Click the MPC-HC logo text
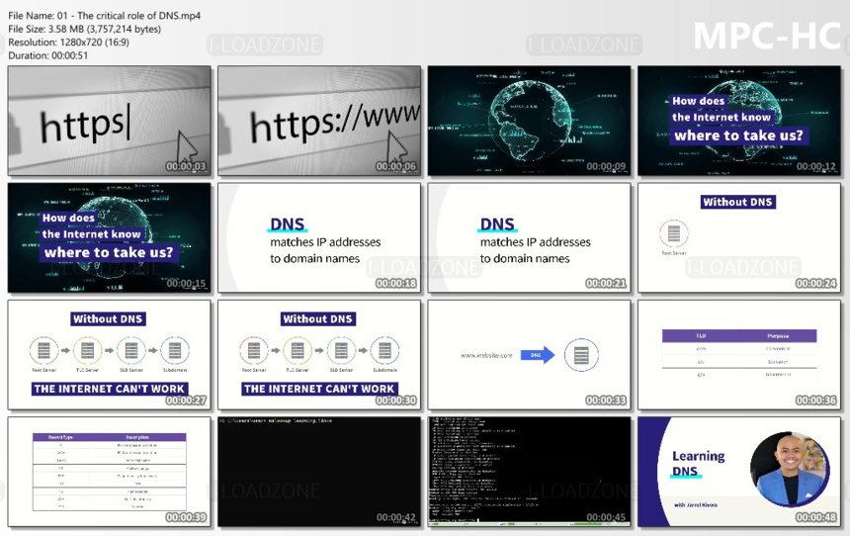The image size is (850, 536). click(767, 37)
